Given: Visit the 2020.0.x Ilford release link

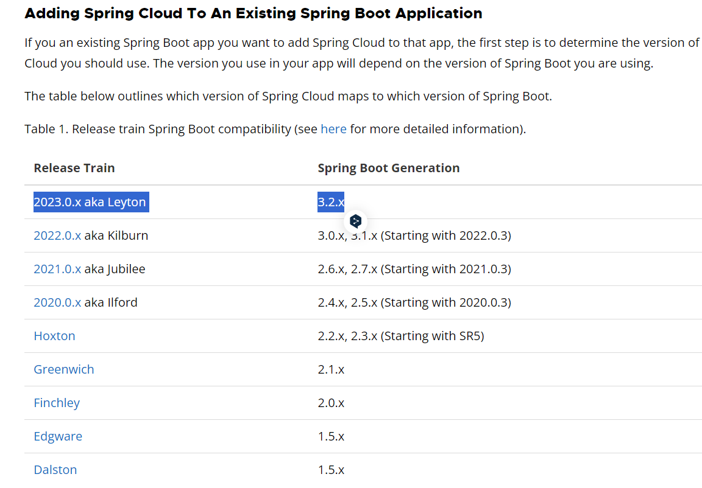Looking at the screenshot, I should 57,302.
